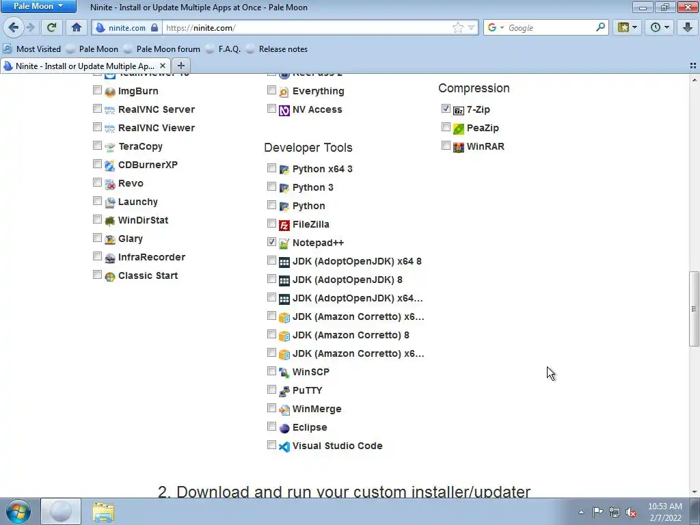Image resolution: width=700 pixels, height=525 pixels.
Task: Open the URL bar history dropdown arrow
Action: coord(471,27)
